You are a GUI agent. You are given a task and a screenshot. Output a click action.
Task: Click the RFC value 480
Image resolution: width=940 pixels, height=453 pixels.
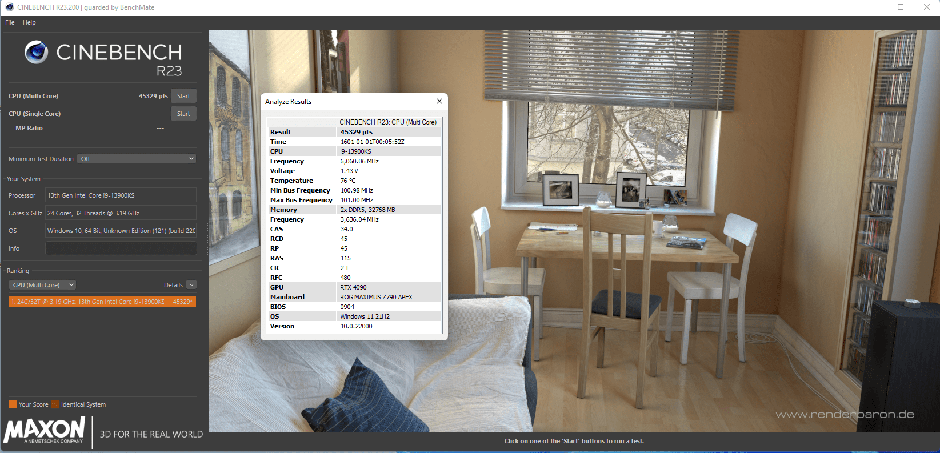pos(346,278)
